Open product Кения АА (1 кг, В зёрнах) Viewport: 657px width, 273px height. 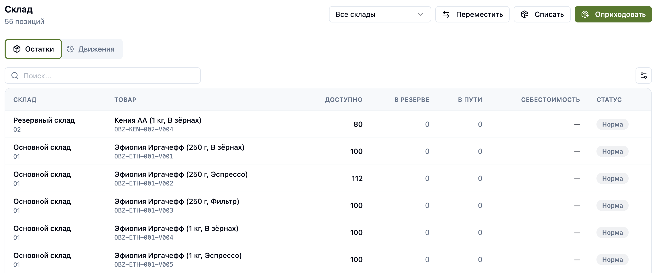(158, 120)
